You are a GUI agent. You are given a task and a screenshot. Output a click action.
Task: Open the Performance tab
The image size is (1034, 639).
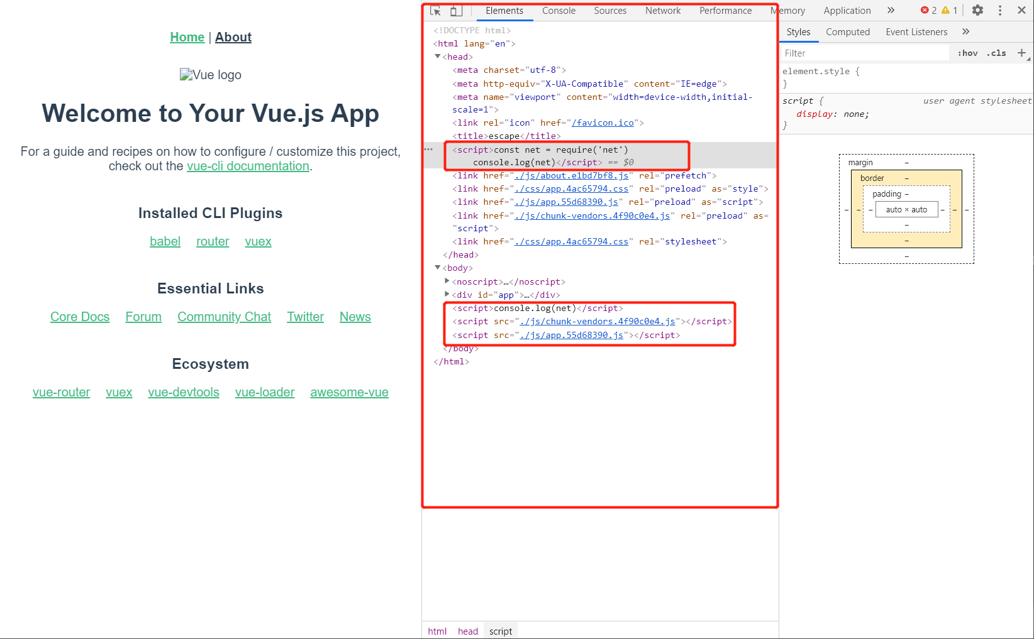pos(725,11)
